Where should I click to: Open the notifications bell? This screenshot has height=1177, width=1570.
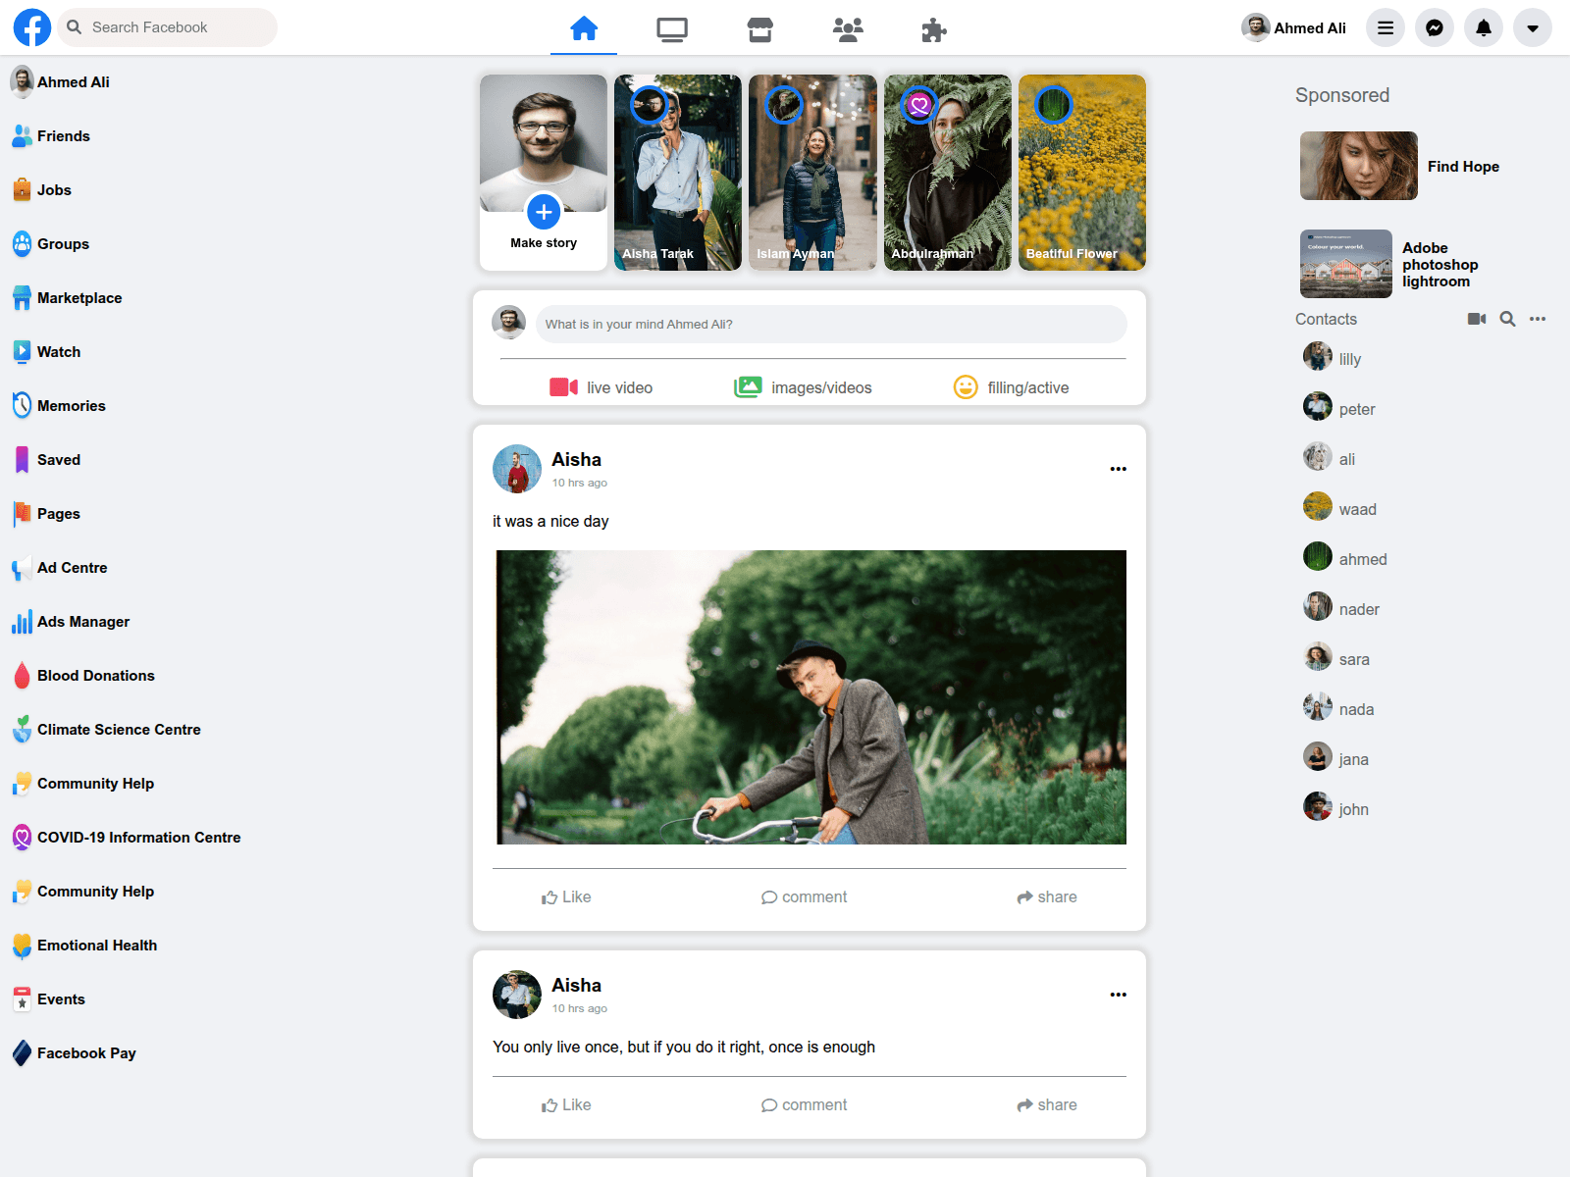point(1483,27)
